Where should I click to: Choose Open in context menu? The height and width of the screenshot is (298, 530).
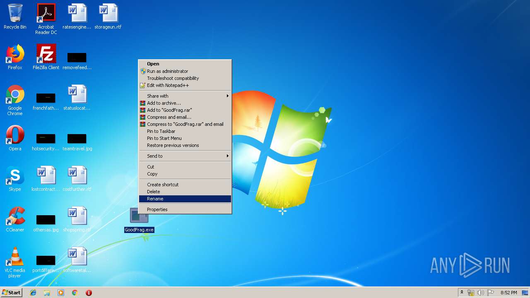point(185,64)
